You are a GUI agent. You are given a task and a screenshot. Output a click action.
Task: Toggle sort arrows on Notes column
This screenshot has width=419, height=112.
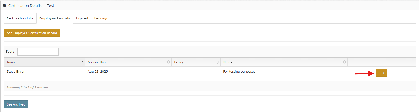[x=344, y=62]
